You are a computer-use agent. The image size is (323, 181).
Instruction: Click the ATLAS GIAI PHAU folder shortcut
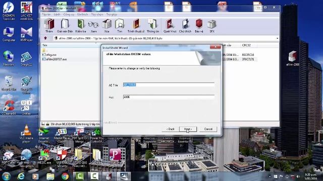[80, 158]
